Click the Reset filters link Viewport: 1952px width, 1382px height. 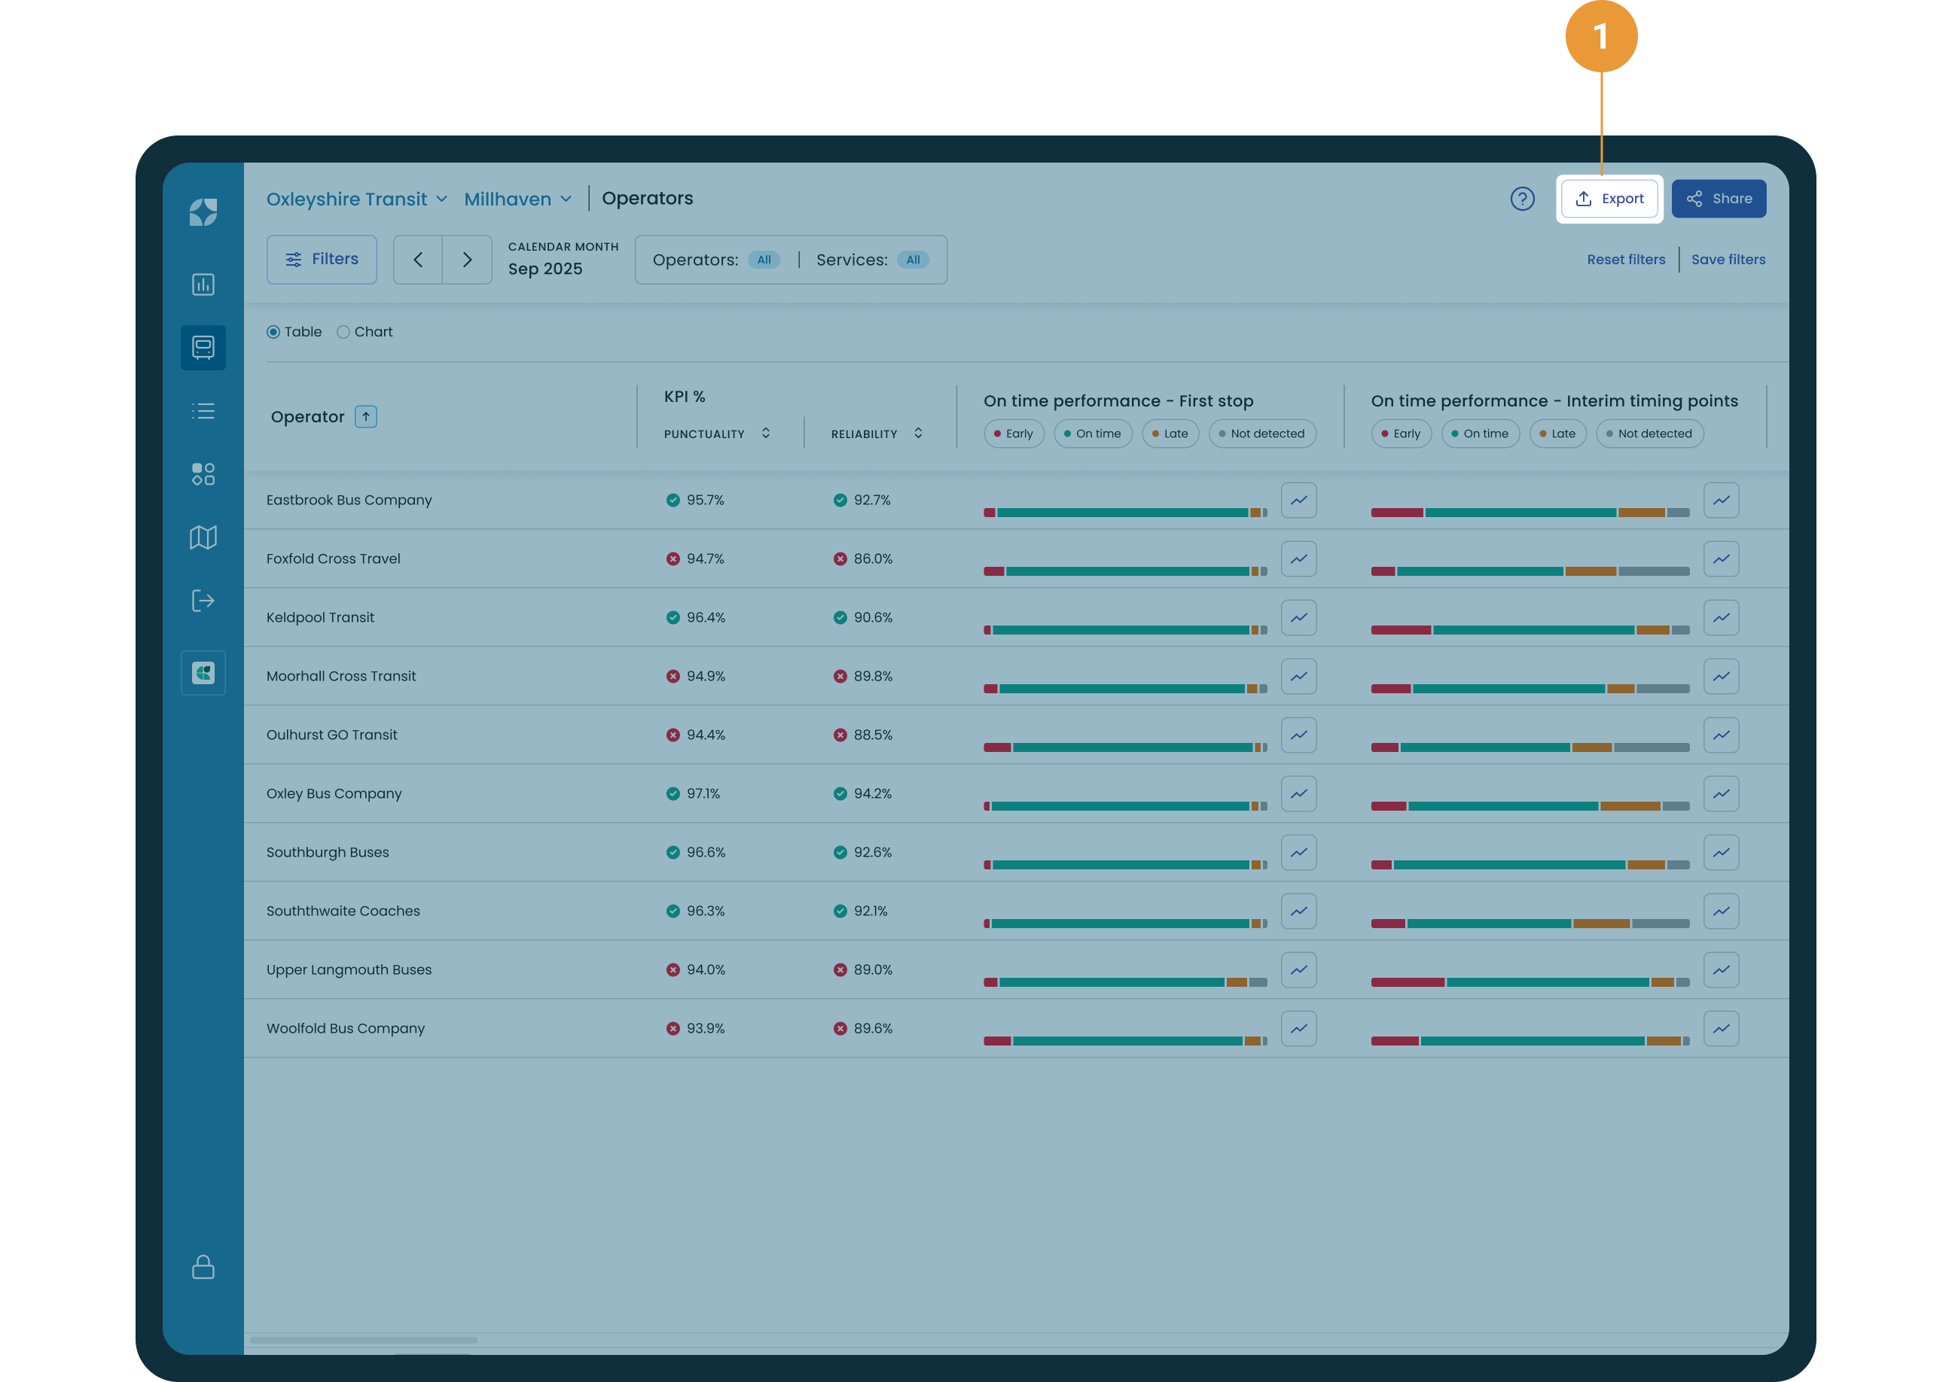pos(1625,260)
